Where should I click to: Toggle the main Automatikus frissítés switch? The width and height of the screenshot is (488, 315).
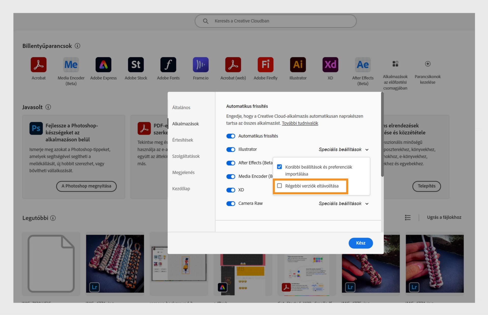231,136
